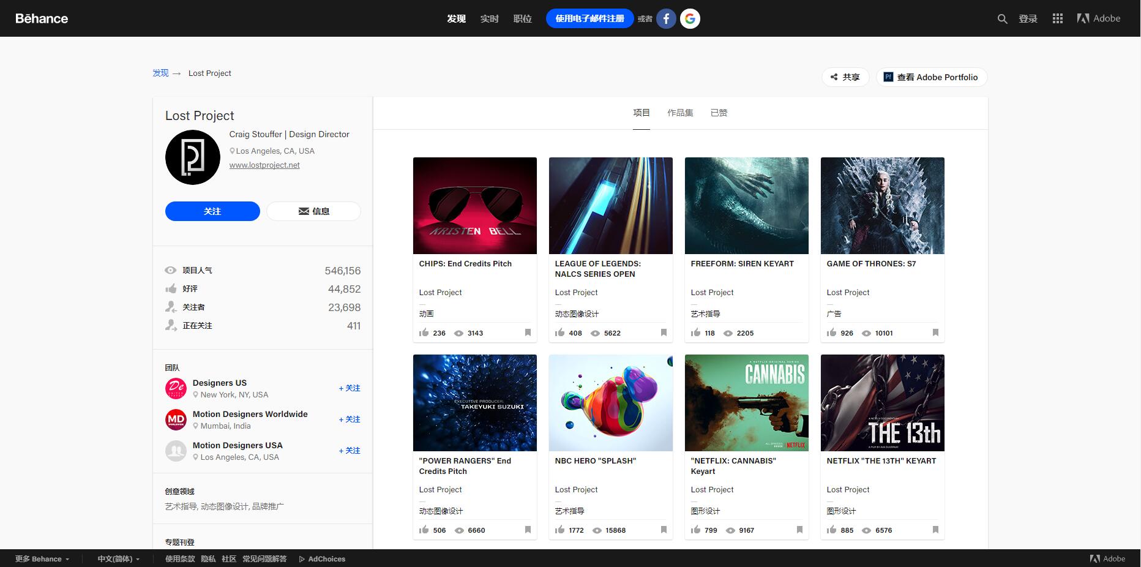Viewport: 1141px width, 567px height.
Task: Open the 常见问题解答 footer link
Action: pyautogui.click(x=264, y=559)
